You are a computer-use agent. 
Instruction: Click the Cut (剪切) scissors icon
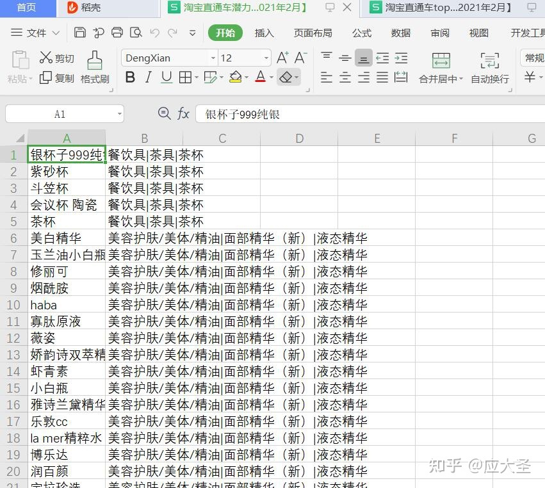tap(46, 58)
